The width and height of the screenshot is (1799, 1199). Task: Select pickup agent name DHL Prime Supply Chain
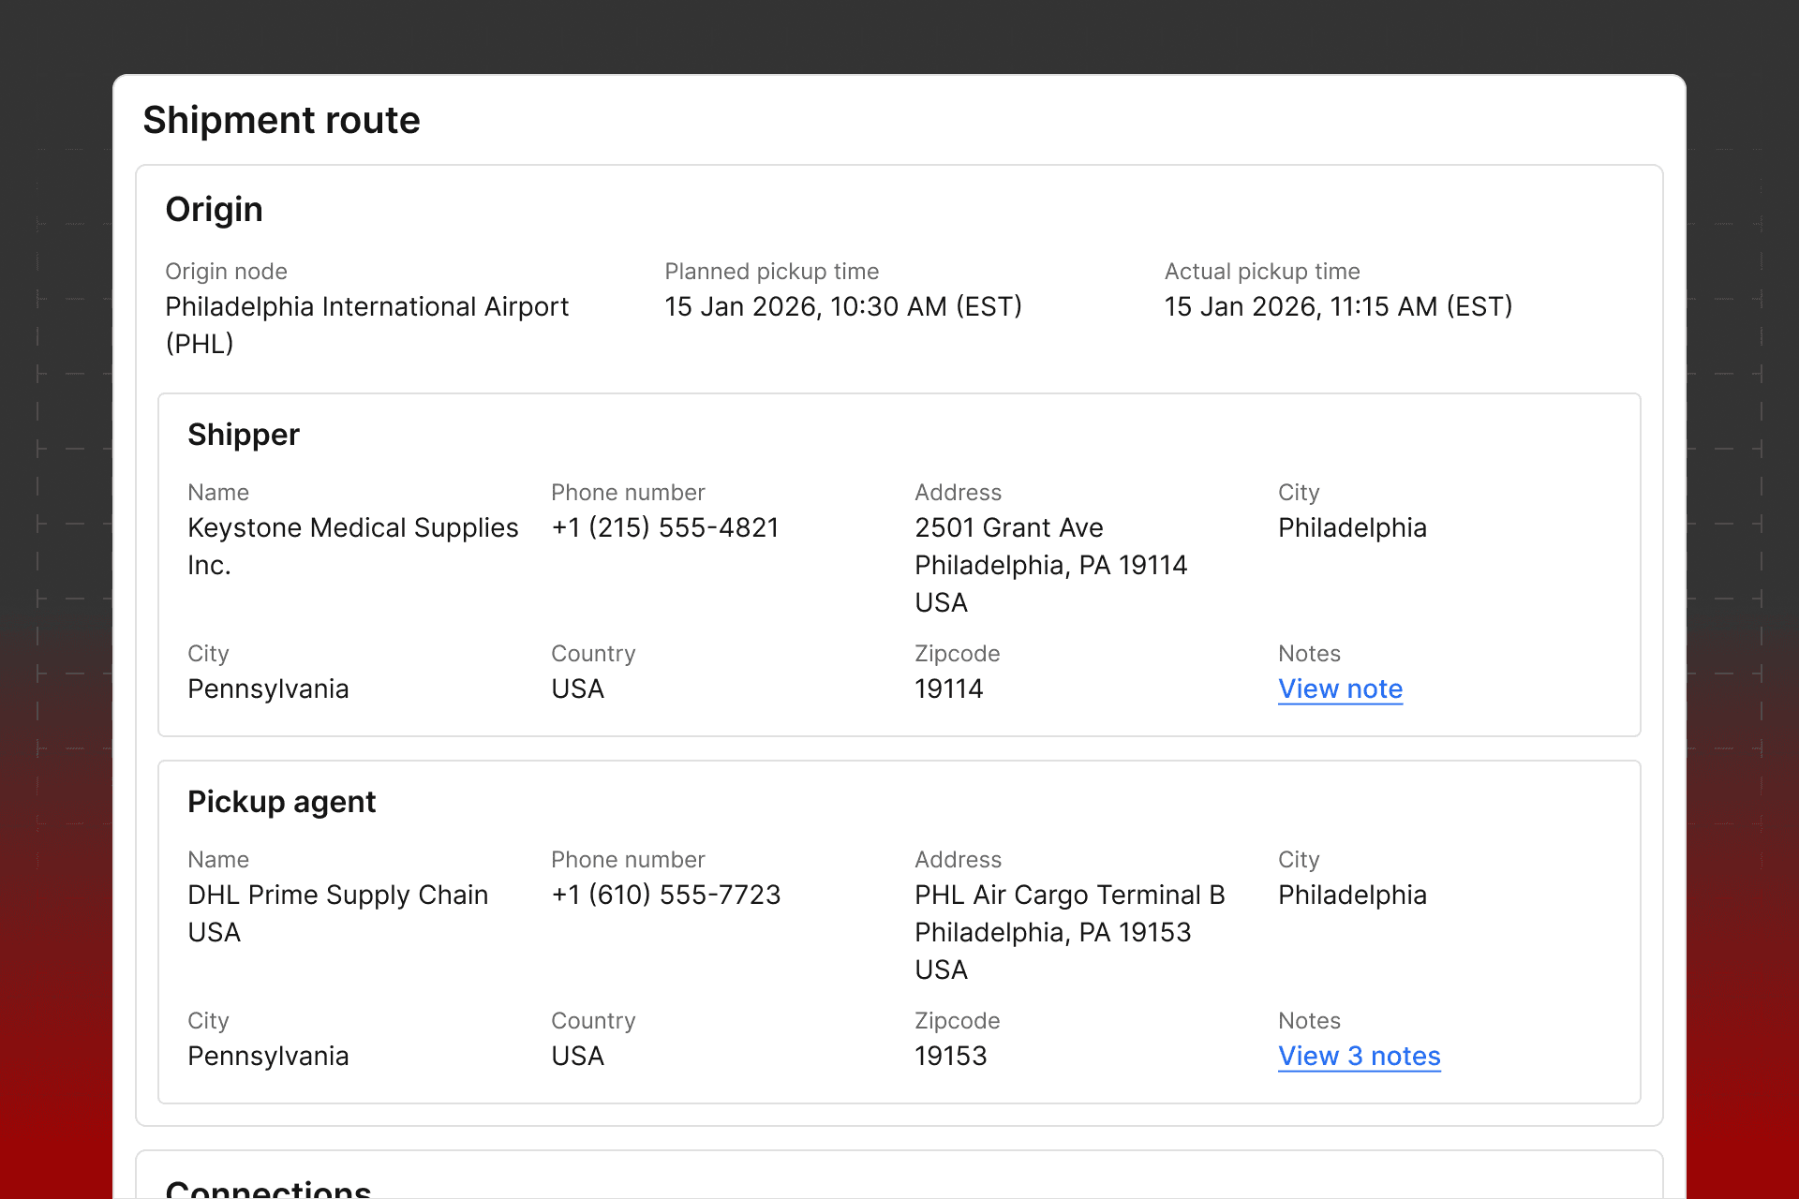tap(337, 896)
